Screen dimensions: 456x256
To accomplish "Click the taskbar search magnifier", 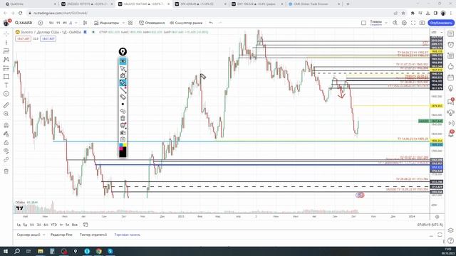I will click(x=17, y=251).
